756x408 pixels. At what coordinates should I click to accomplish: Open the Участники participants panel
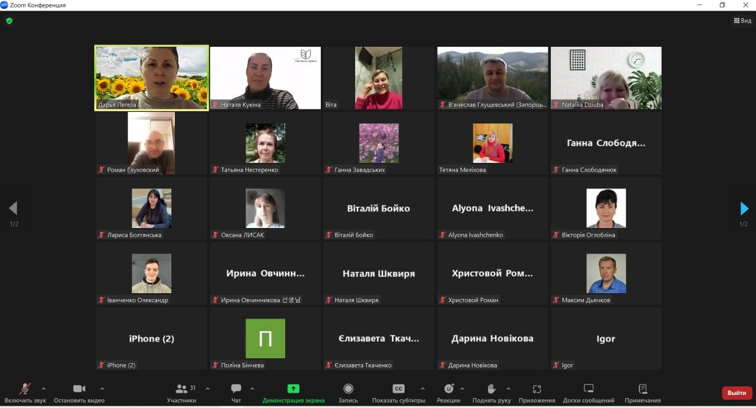(181, 392)
